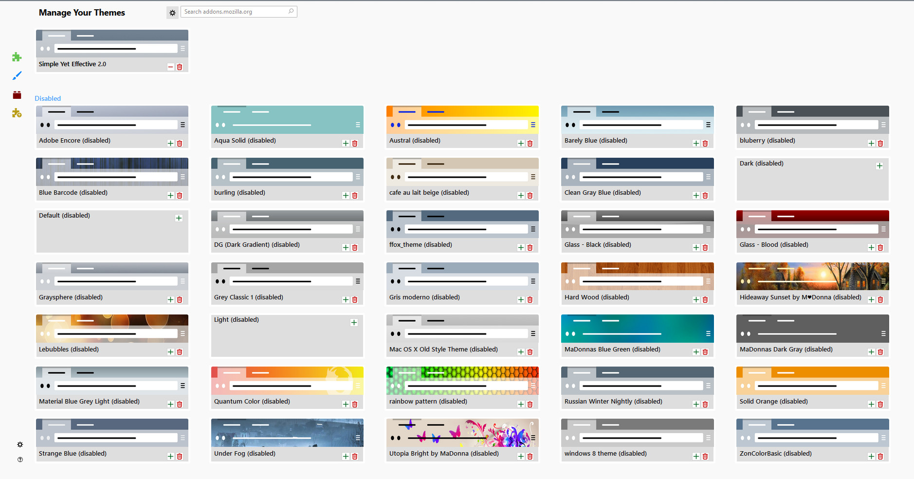The width and height of the screenshot is (914, 479).
Task: Remove the Under Fog theme via trash icon
Action: pyautogui.click(x=355, y=456)
